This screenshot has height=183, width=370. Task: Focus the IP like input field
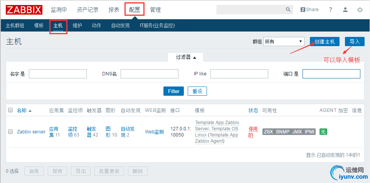239,74
